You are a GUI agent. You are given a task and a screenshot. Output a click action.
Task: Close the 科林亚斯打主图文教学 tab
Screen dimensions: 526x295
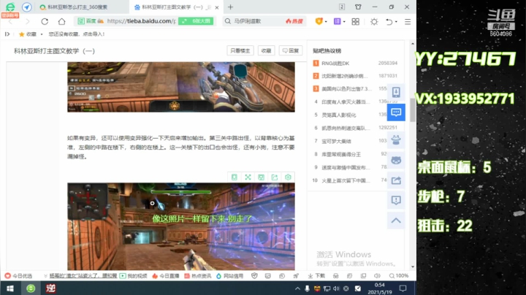click(x=217, y=7)
